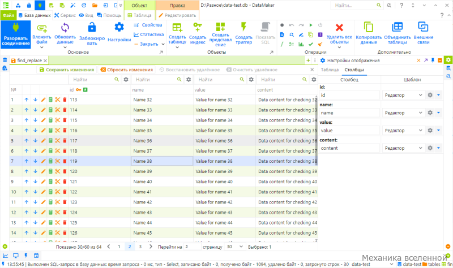Open the Файл menu
The image size is (453, 268).
8,15
